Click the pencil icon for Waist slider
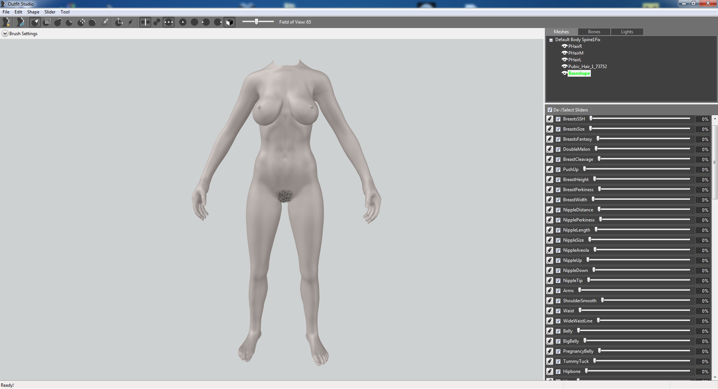Image resolution: width=718 pixels, height=389 pixels. (550, 311)
